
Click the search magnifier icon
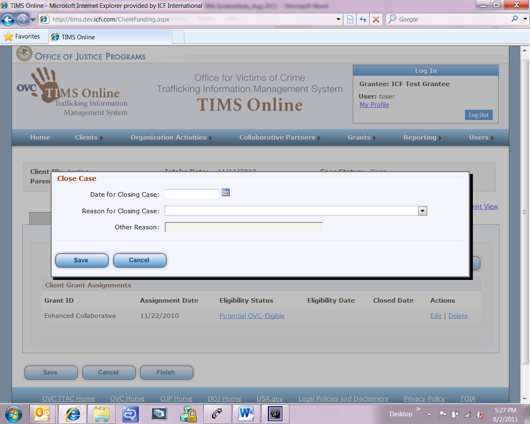pos(515,19)
